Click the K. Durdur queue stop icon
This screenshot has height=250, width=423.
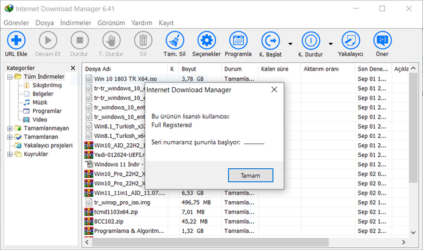[311, 40]
